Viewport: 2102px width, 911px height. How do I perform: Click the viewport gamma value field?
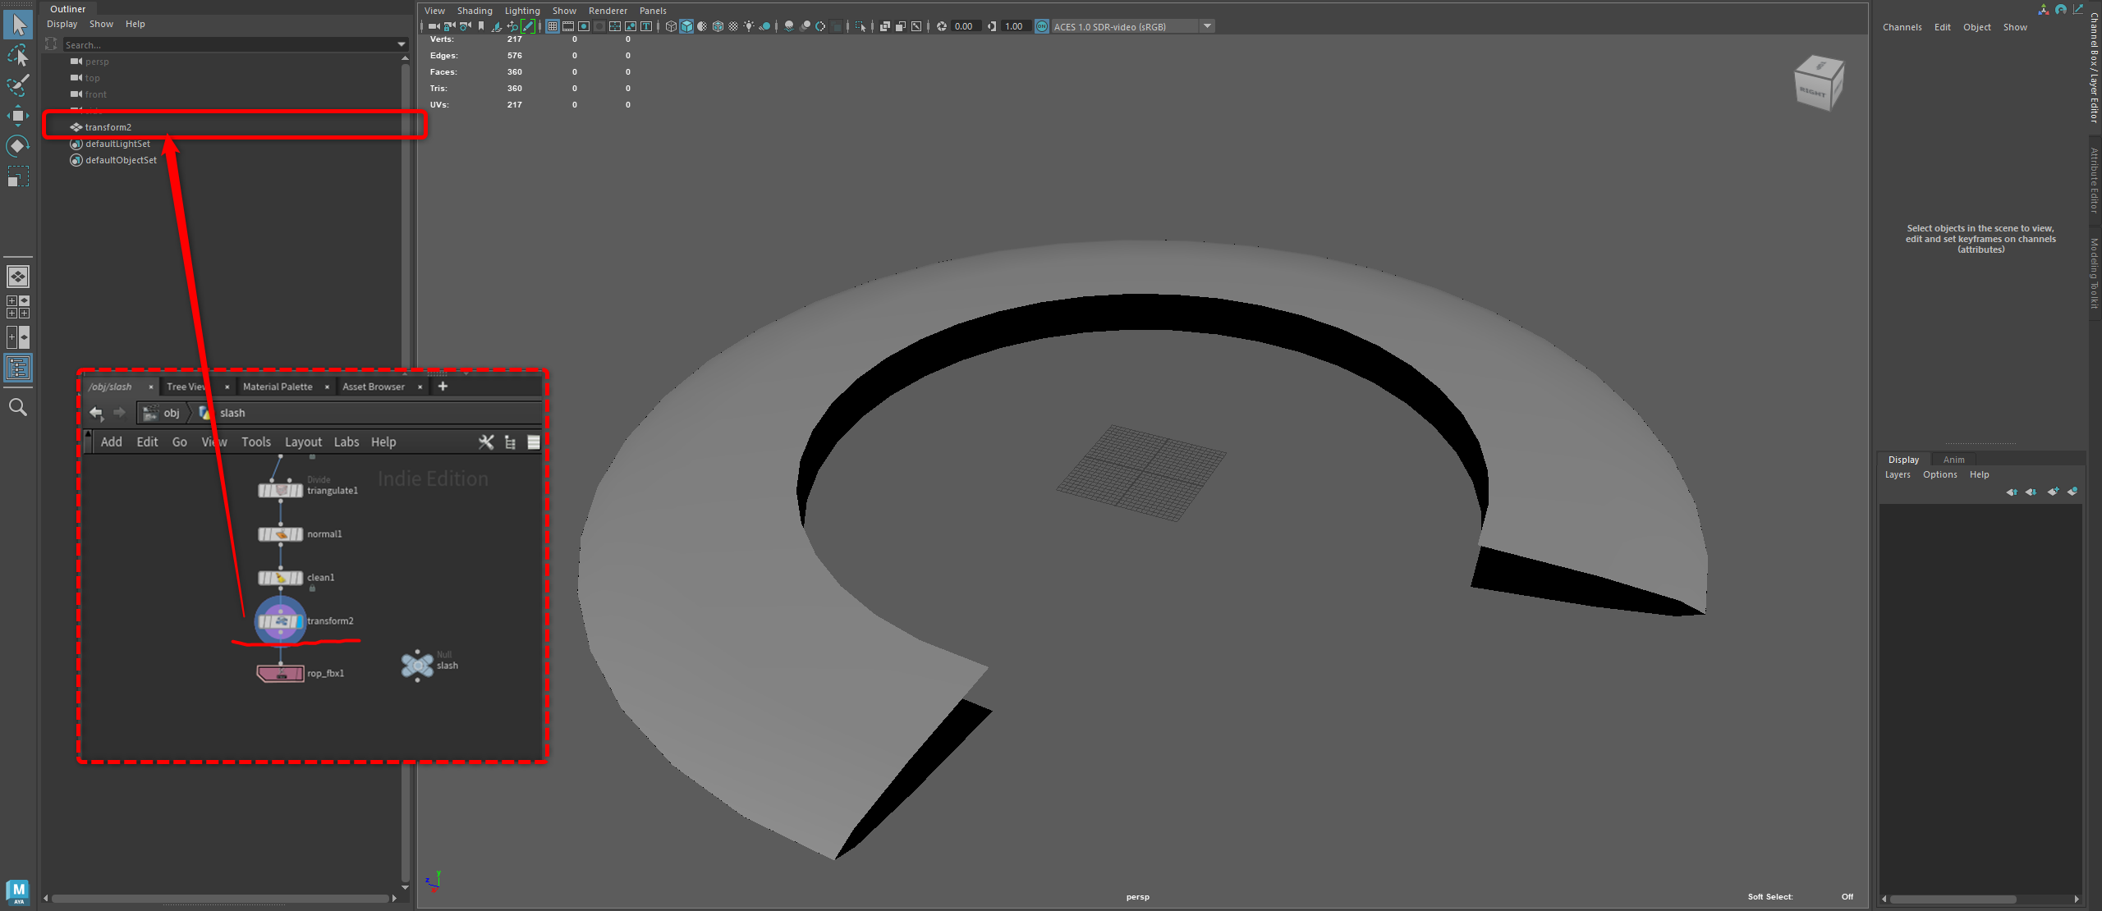point(1016,26)
